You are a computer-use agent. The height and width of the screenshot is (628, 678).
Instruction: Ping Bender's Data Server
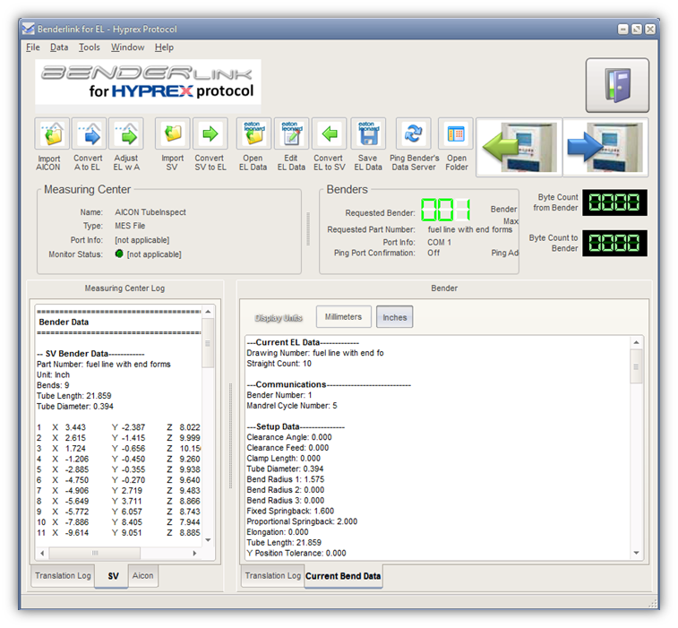pyautogui.click(x=414, y=134)
